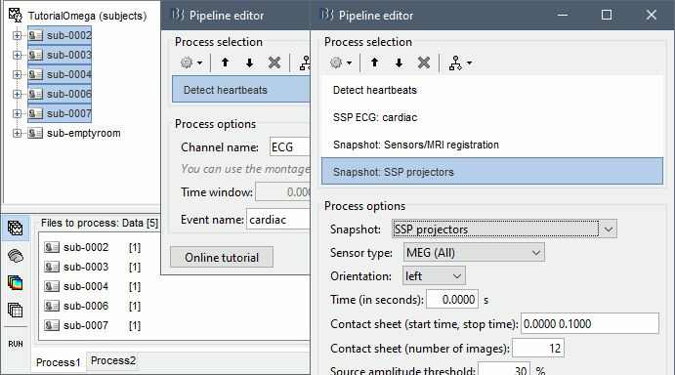Image resolution: width=675 pixels, height=375 pixels.
Task: Select sub-0006 in files to process
Action: (93, 306)
